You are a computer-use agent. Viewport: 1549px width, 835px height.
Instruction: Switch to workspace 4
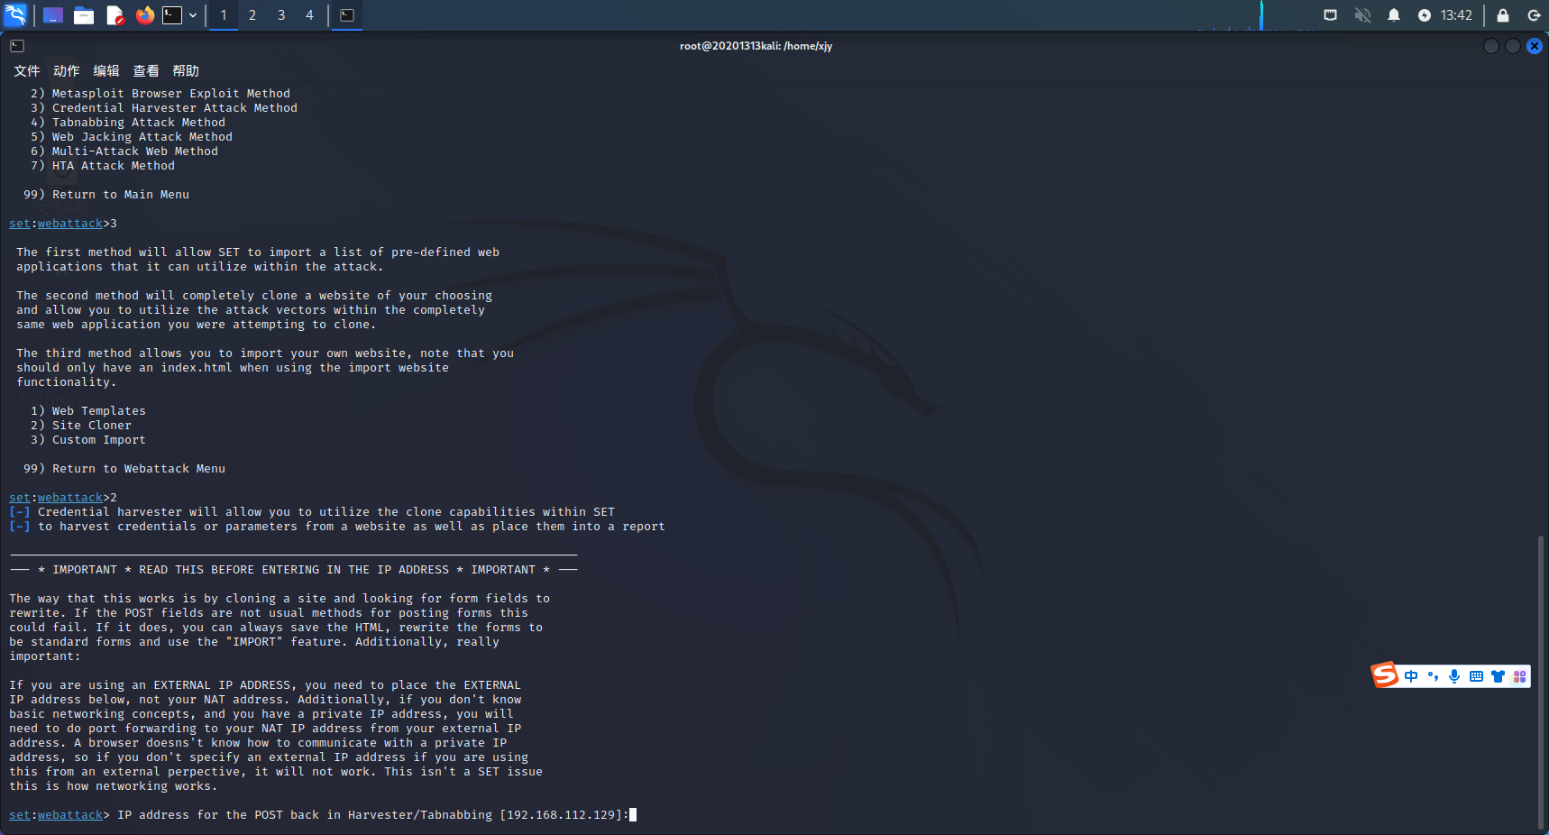(309, 15)
